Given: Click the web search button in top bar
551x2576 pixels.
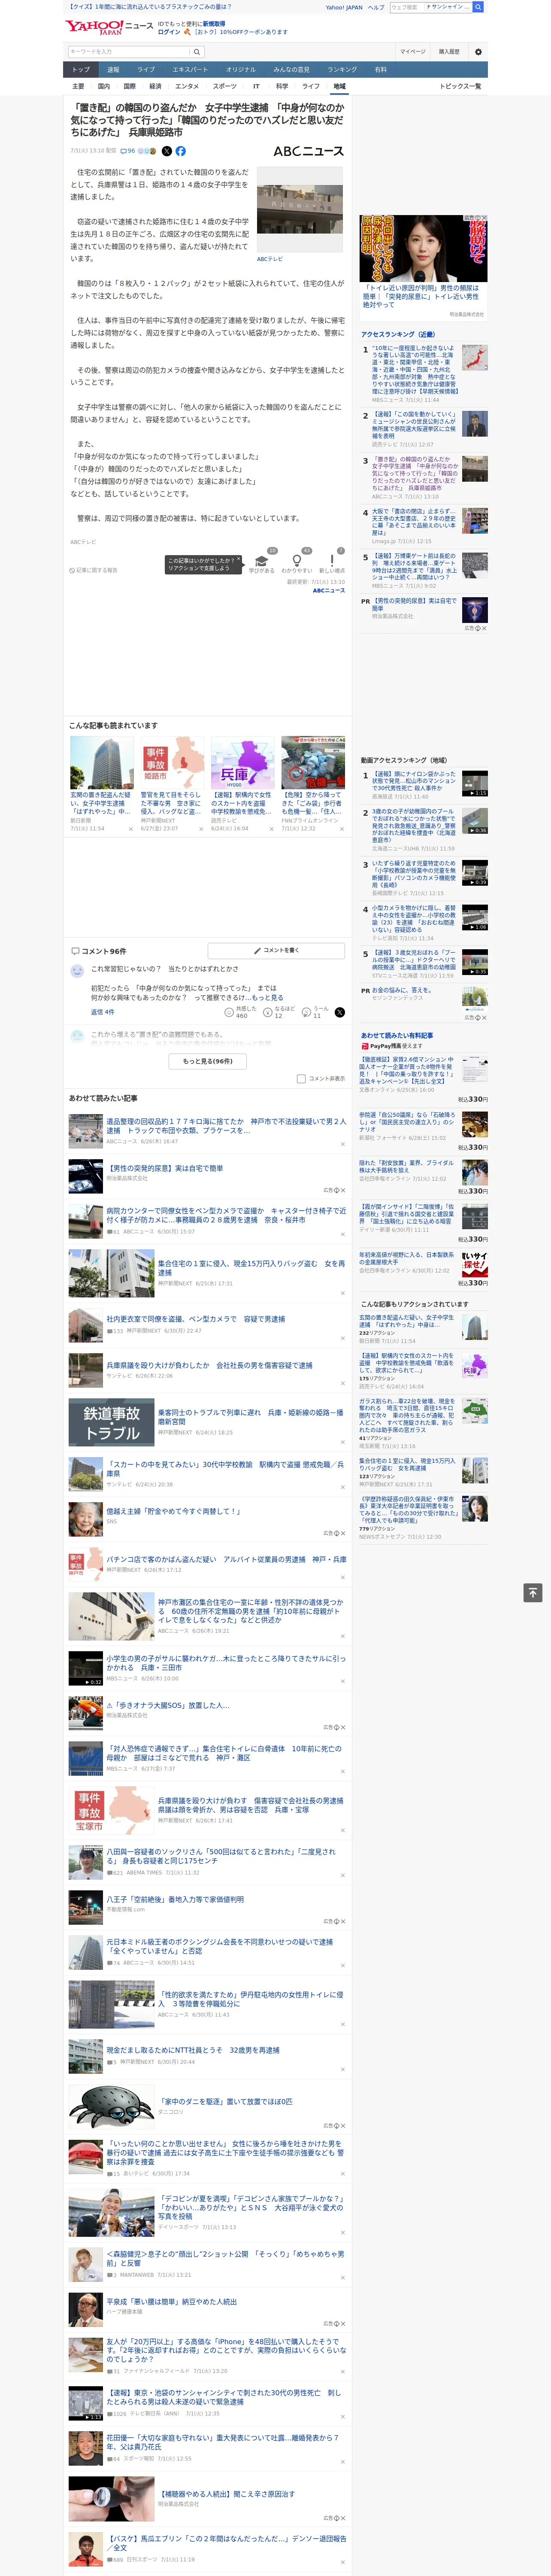Looking at the screenshot, I should click(x=478, y=7).
